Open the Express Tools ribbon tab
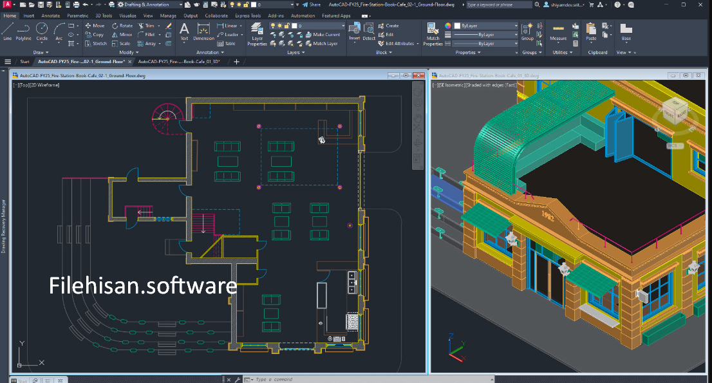 [248, 15]
